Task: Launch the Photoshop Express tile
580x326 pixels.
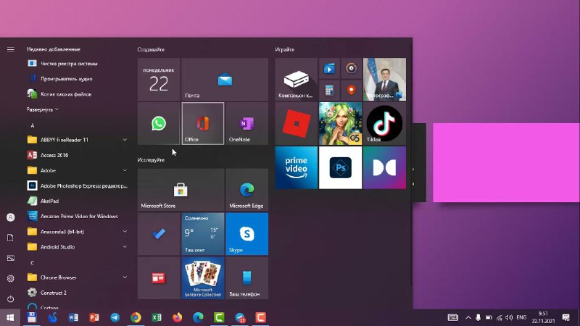Action: pos(340,167)
